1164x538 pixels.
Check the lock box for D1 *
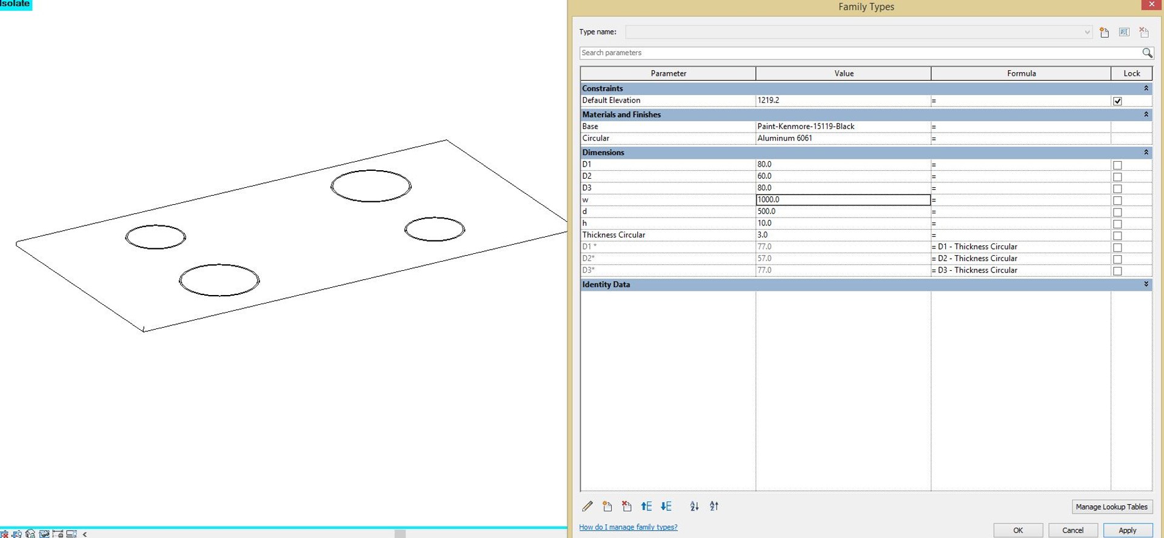click(1117, 248)
